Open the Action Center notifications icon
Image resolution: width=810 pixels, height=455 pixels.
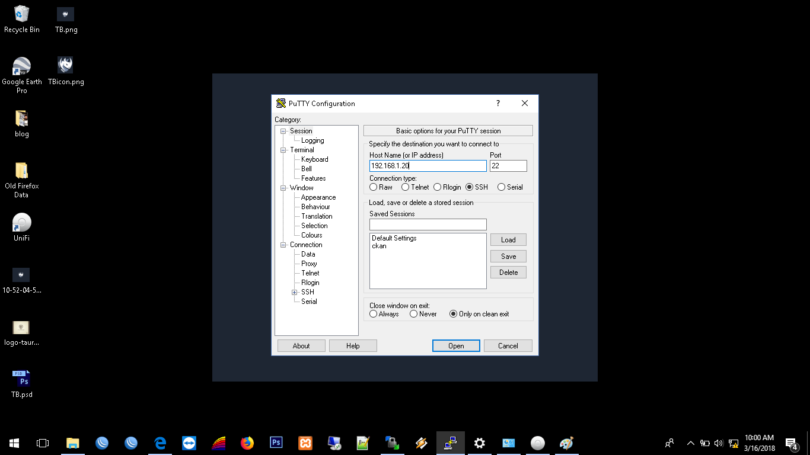[791, 443]
